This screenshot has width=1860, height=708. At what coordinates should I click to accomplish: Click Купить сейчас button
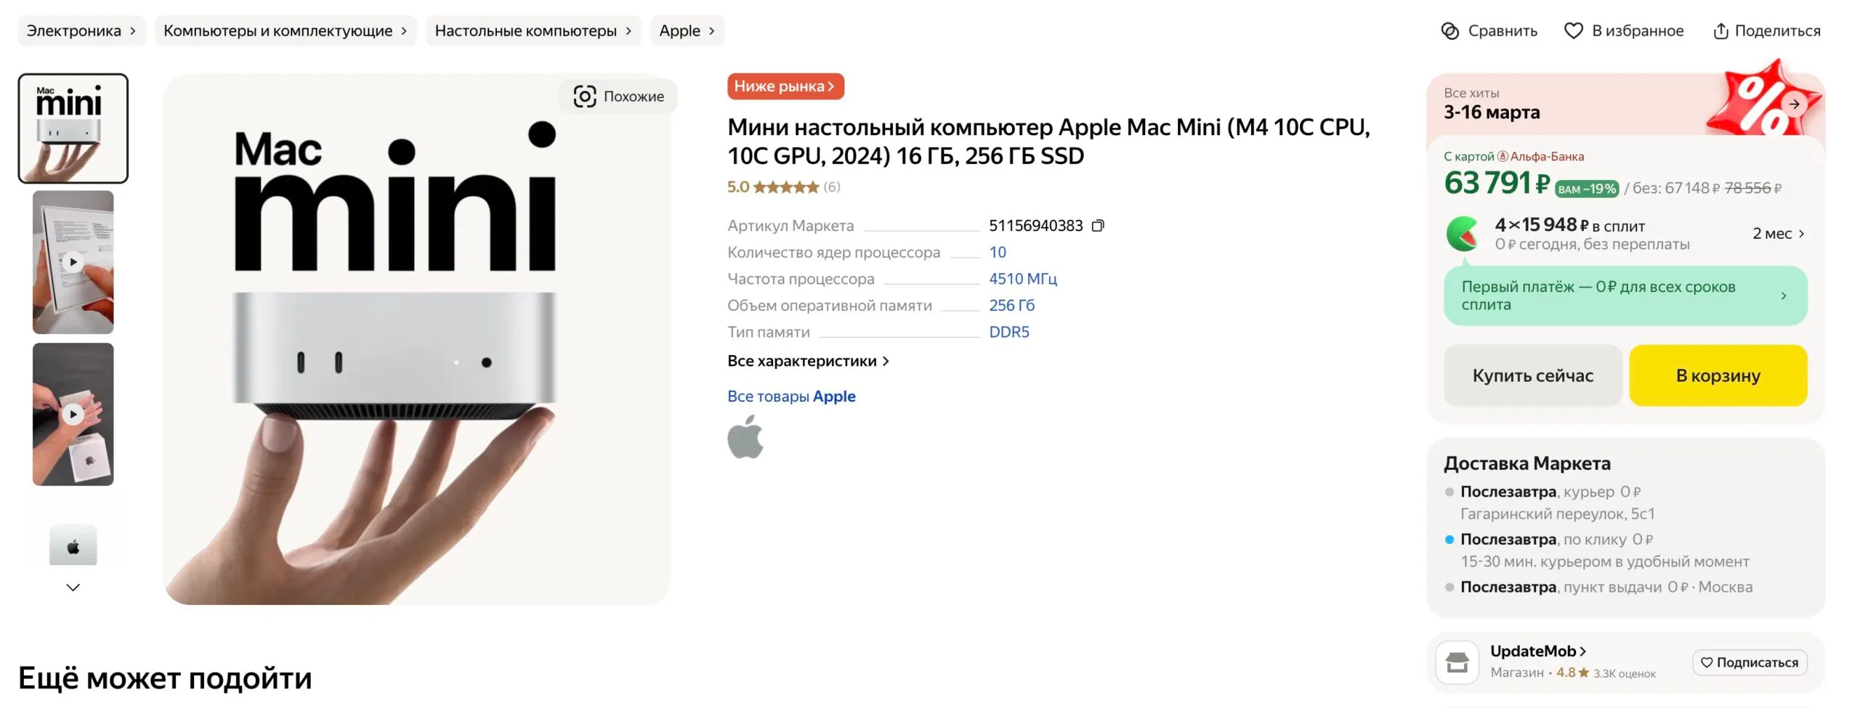pyautogui.click(x=1532, y=375)
